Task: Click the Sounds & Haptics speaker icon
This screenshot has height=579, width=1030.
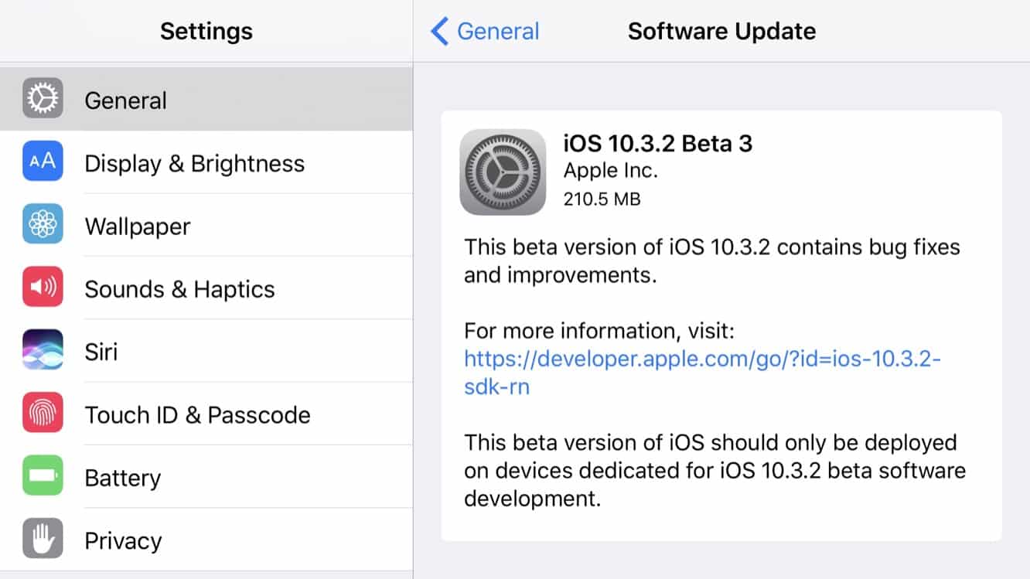Action: coord(43,287)
